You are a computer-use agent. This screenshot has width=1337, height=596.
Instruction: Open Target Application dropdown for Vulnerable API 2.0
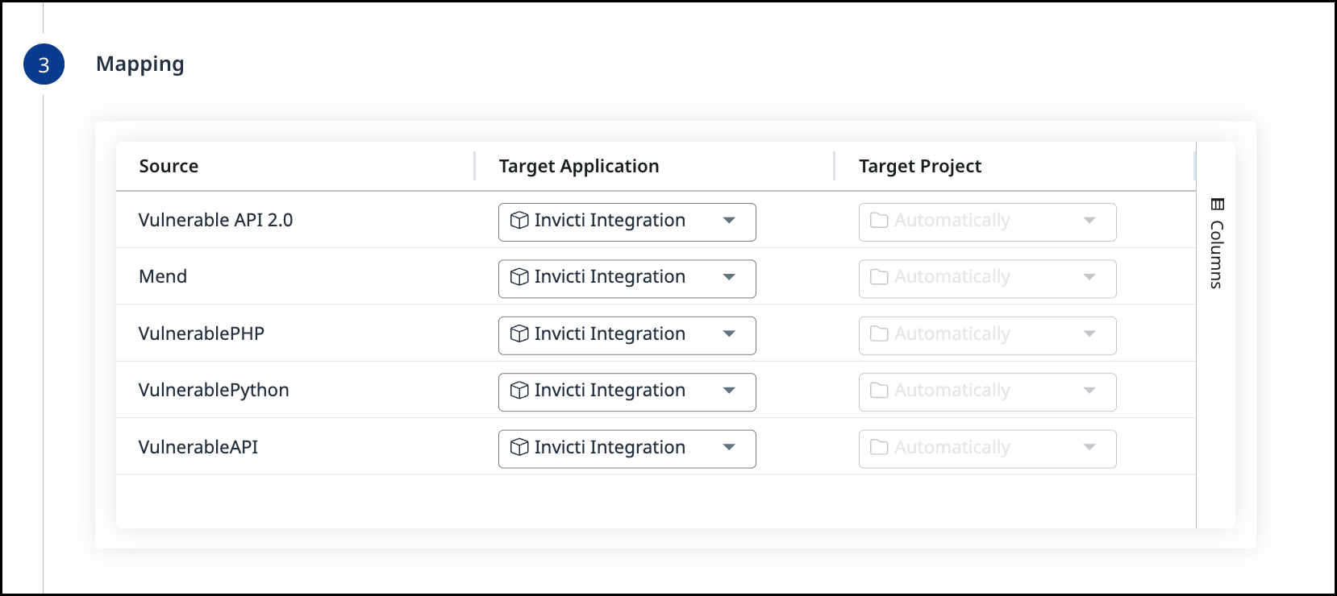pos(729,221)
